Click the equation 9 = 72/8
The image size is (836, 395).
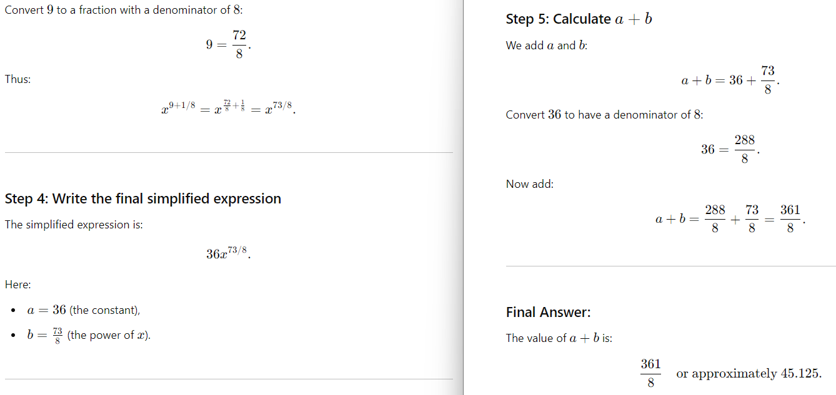229,46
